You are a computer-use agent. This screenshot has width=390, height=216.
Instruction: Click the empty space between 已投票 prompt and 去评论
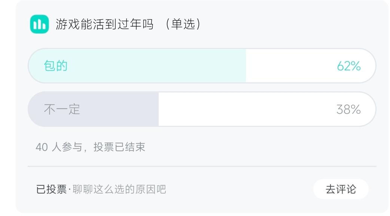coord(240,189)
